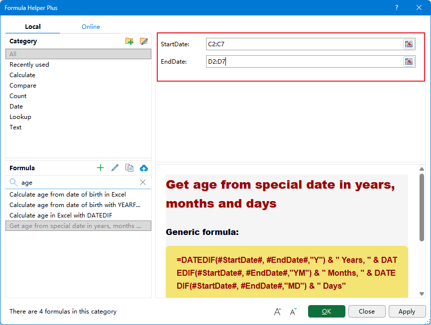Click the copy formula icon
The height and width of the screenshot is (325, 431).
pos(129,168)
